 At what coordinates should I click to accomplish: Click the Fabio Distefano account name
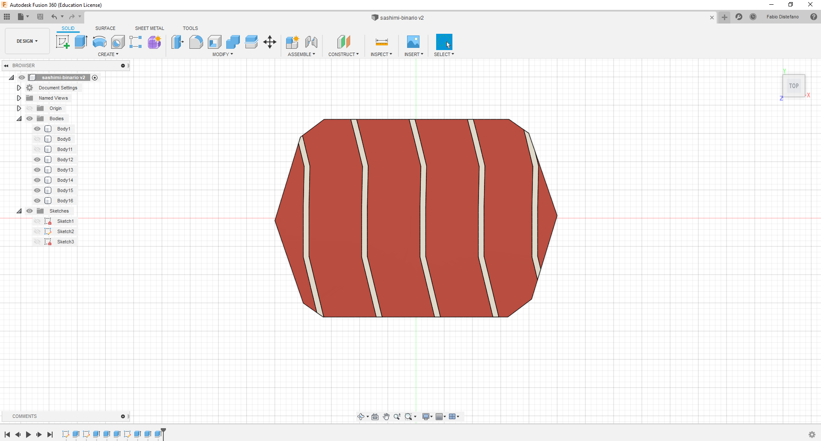click(x=782, y=17)
